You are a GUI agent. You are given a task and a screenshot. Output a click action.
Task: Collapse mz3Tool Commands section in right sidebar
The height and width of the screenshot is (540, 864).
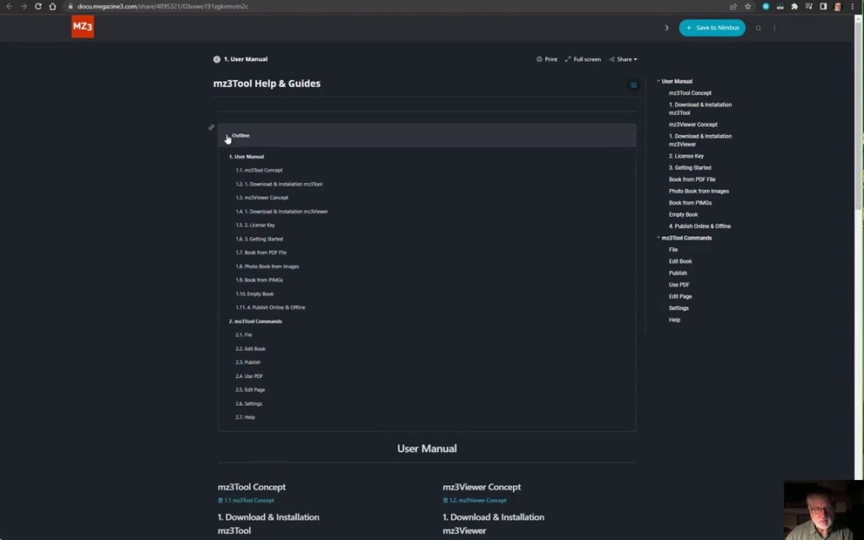[658, 238]
